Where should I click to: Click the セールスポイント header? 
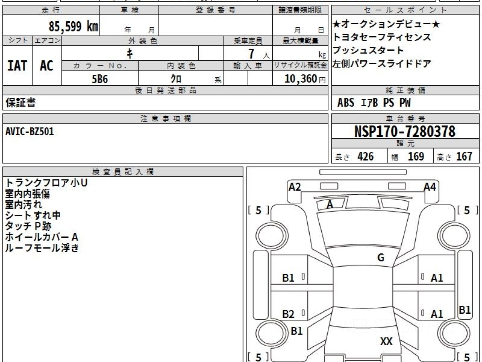(405, 10)
